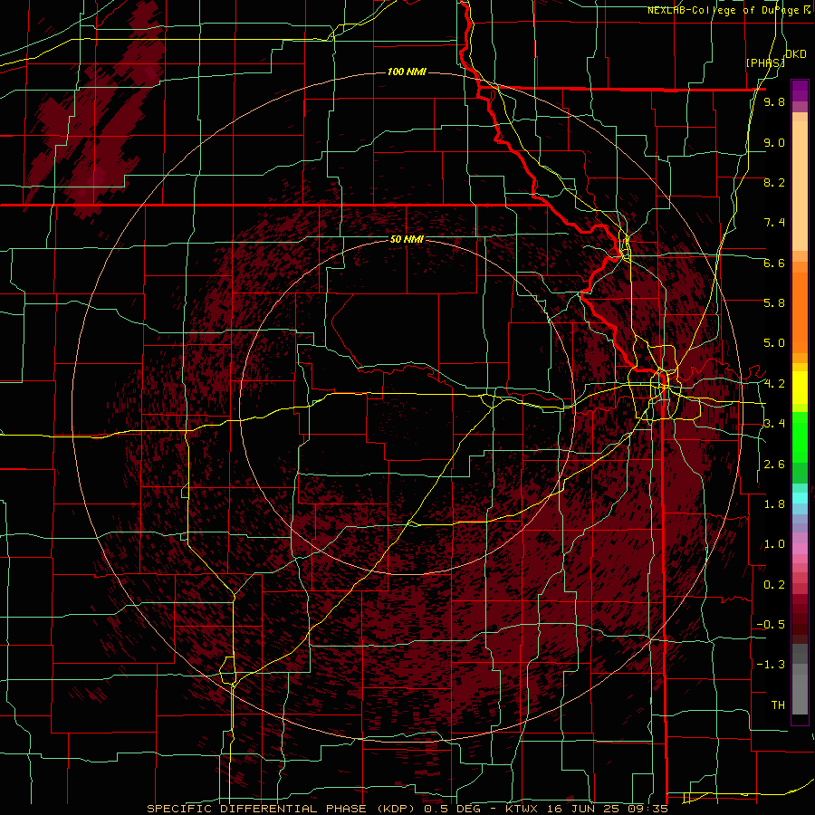815x815 pixels.
Task: Click the 6.6 color scale value
Action: (774, 263)
